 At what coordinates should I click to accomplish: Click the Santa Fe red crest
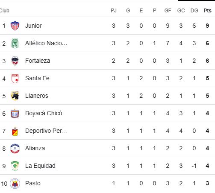click(x=15, y=79)
